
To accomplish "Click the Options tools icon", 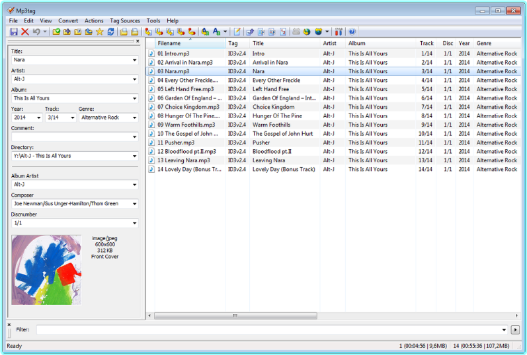I will [339, 32].
